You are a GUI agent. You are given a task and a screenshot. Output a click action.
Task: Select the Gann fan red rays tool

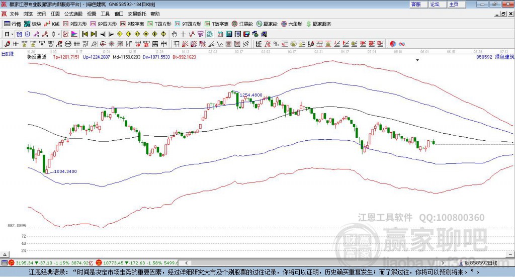(x=185, y=44)
